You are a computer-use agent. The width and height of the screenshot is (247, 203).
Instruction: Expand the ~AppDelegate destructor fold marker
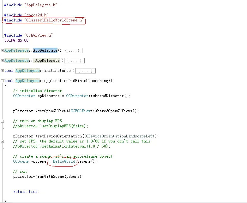pyautogui.click(x=3, y=61)
